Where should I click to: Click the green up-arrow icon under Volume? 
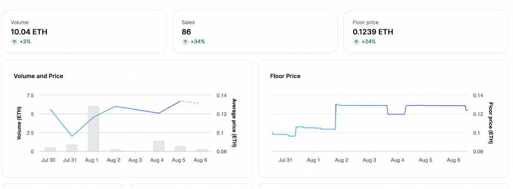click(x=14, y=42)
